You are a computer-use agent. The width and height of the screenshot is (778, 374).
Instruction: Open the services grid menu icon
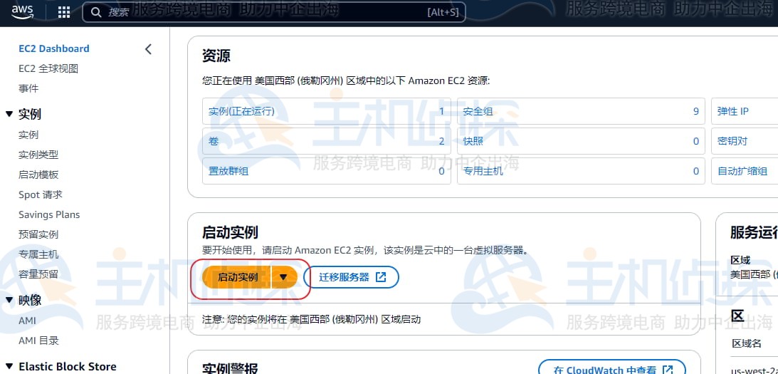[x=64, y=12]
